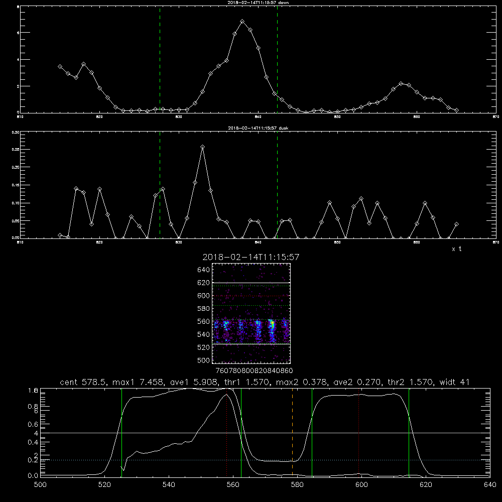
Task: Click the "760780800820840860" spectrogram x-axis labels
Action: click(254, 370)
